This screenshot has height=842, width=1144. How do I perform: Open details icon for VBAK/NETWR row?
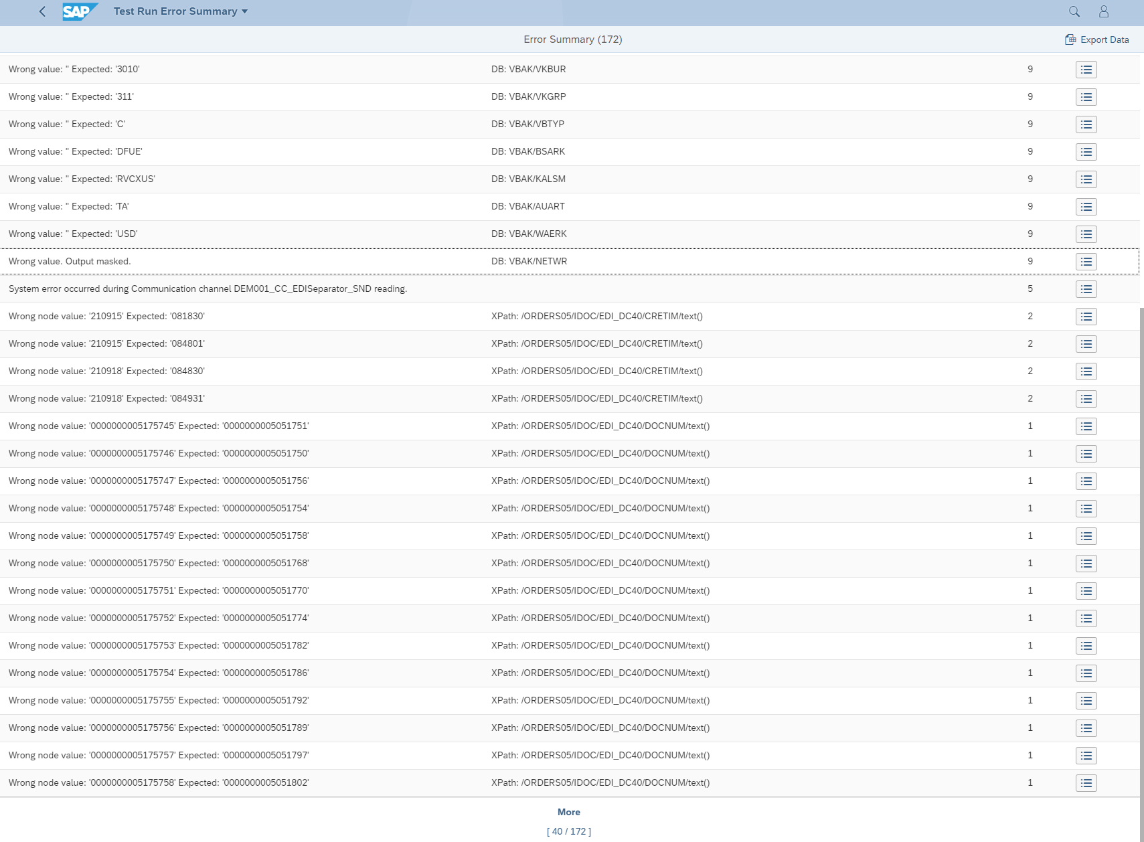click(1086, 262)
